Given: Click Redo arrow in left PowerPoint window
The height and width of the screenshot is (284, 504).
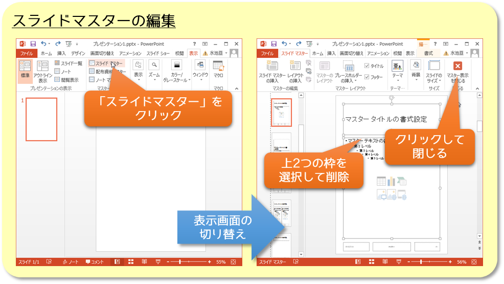Looking at the screenshot, I should [x=58, y=43].
